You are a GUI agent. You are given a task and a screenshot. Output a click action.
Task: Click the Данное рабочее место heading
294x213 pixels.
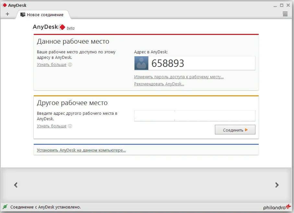[x=73, y=41]
